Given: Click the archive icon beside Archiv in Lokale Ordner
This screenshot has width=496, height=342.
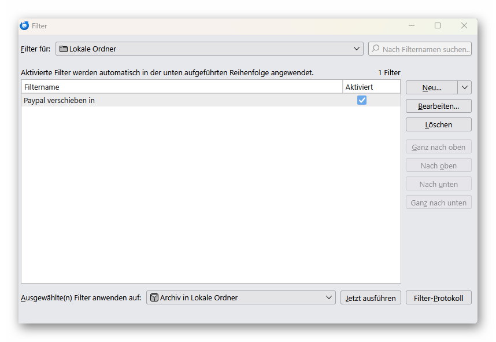Looking at the screenshot, I should (154, 297).
